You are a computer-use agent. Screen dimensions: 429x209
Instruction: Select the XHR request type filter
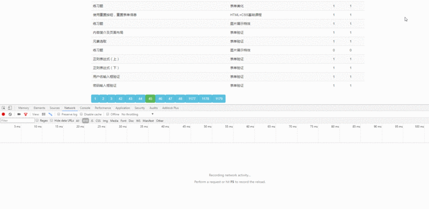tap(86, 121)
